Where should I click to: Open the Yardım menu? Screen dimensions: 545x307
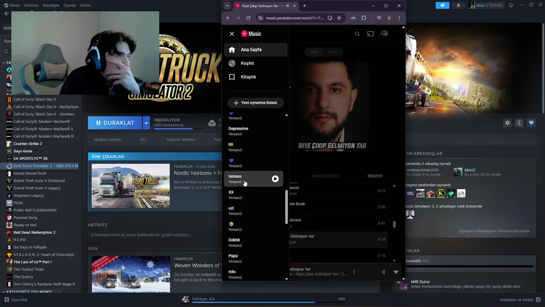point(85,5)
